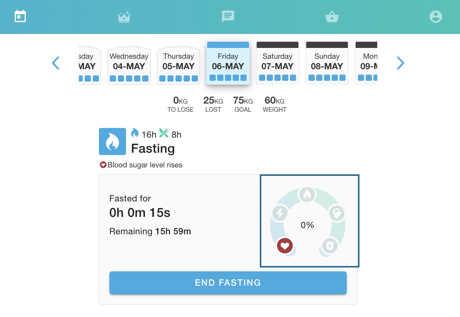Select the head brain stage icon
This screenshot has height=317, width=460.
tap(336, 213)
